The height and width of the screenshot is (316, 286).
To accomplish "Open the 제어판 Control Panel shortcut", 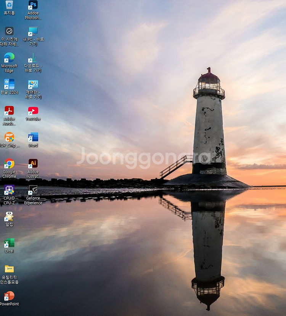I will [x=33, y=84].
